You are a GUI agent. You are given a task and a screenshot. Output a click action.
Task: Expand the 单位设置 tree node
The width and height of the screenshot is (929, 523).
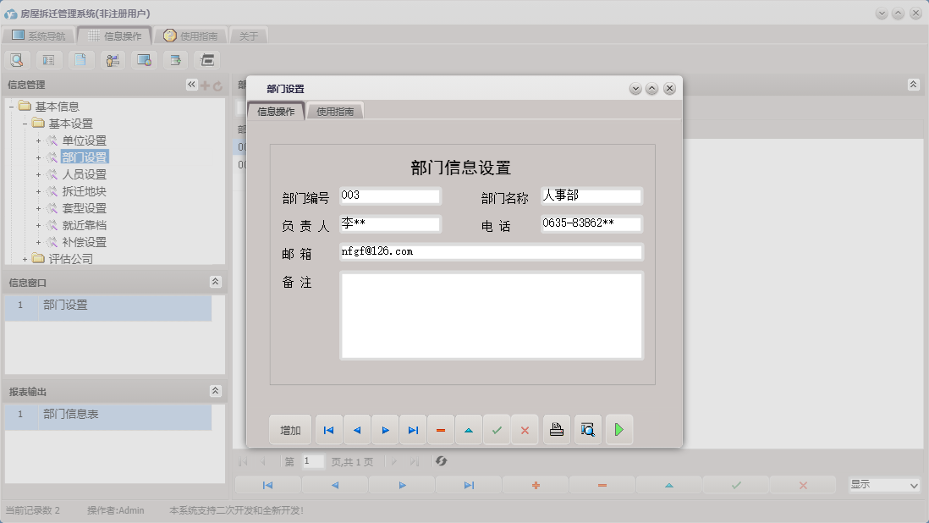pyautogui.click(x=40, y=140)
